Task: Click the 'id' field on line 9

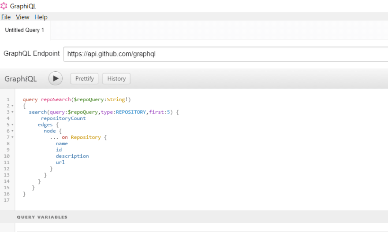Action: [x=59, y=150]
